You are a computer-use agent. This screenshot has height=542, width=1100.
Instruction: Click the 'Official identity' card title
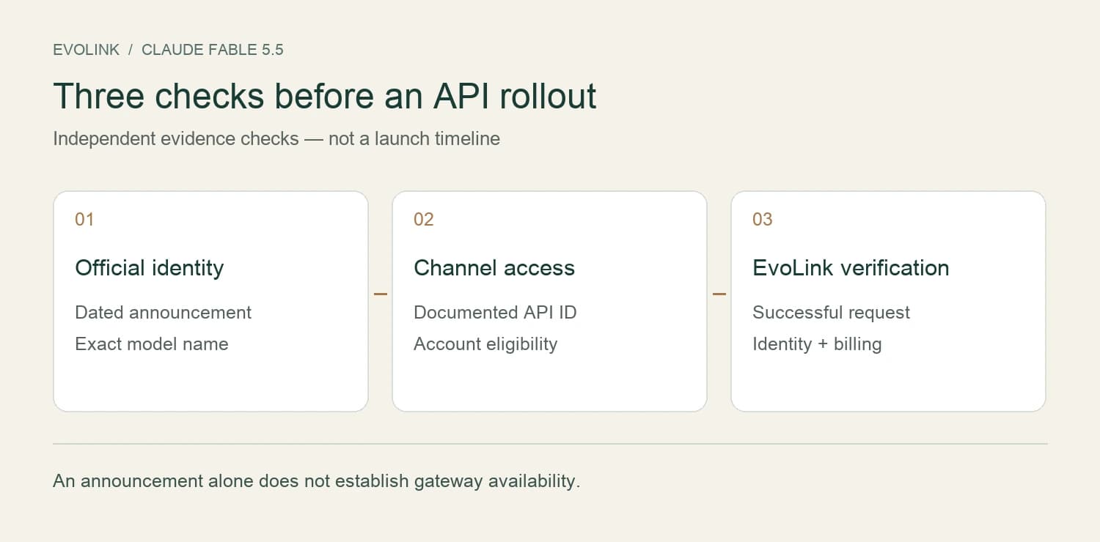click(x=150, y=267)
